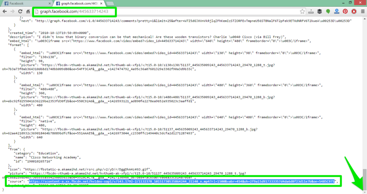This screenshot has height=194, width=367.
Task: Restore down the Chrome window
Action: click(x=351, y=3)
